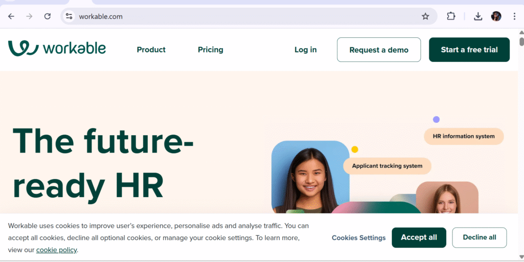Click Log in
The image size is (524, 262).
[305, 50]
